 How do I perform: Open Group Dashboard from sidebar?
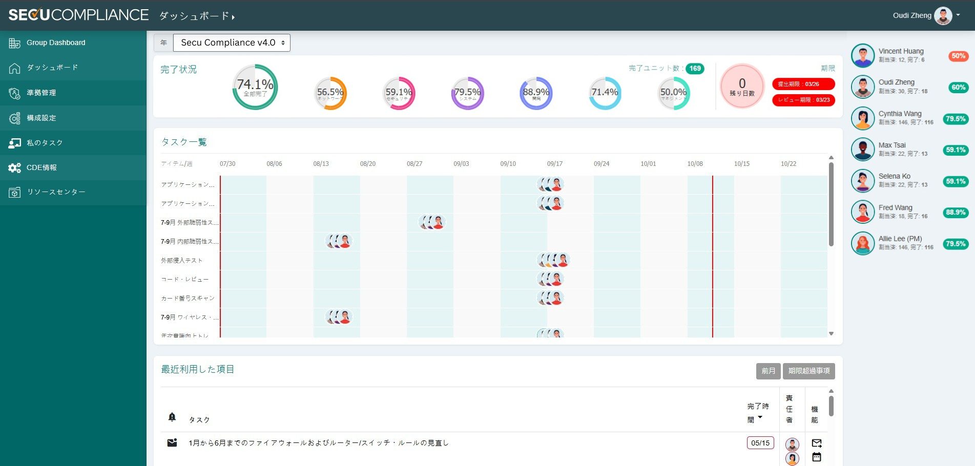73,43
